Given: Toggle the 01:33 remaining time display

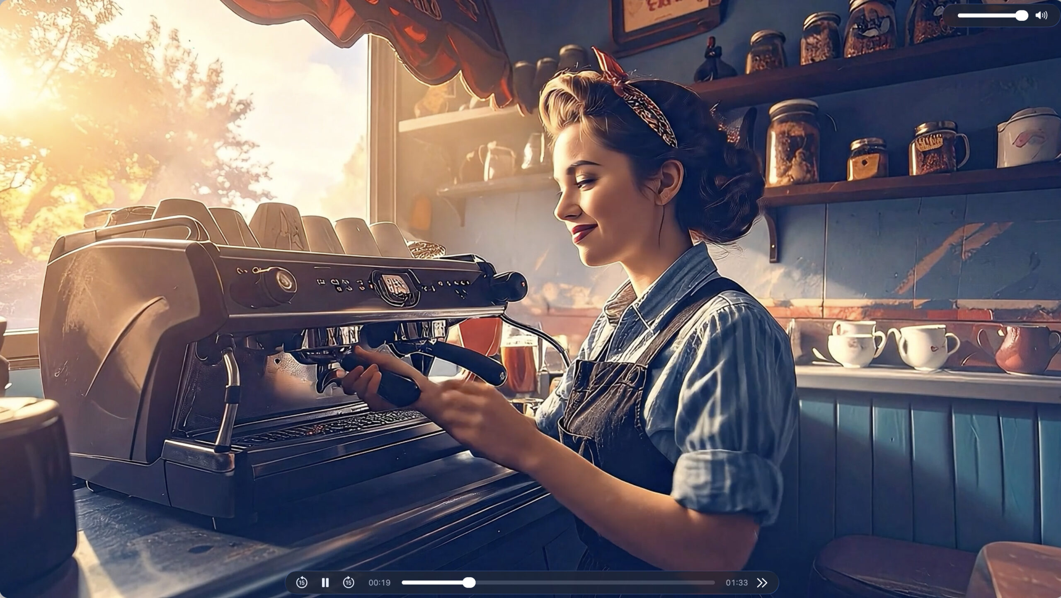Looking at the screenshot, I should pyautogui.click(x=736, y=583).
